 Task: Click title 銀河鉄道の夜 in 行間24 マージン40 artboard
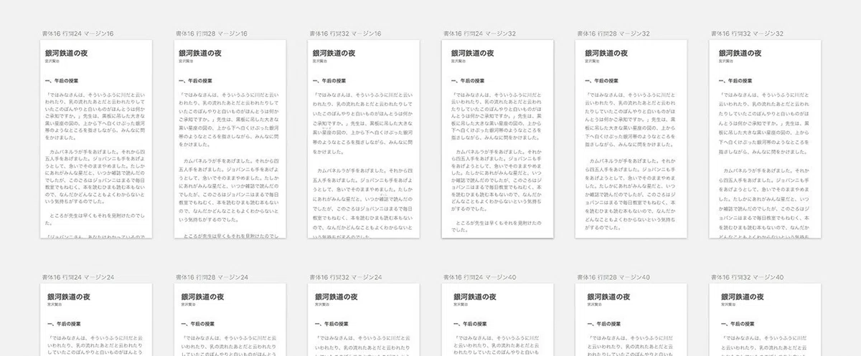(x=475, y=296)
